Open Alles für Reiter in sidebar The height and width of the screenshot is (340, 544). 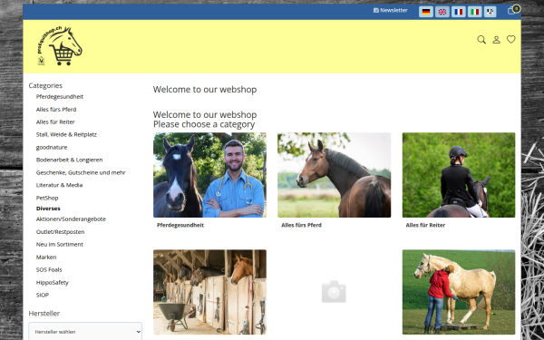point(55,121)
